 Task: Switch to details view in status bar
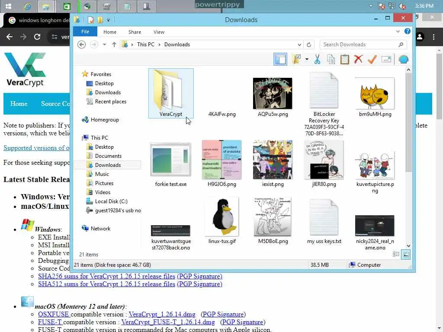396,254
